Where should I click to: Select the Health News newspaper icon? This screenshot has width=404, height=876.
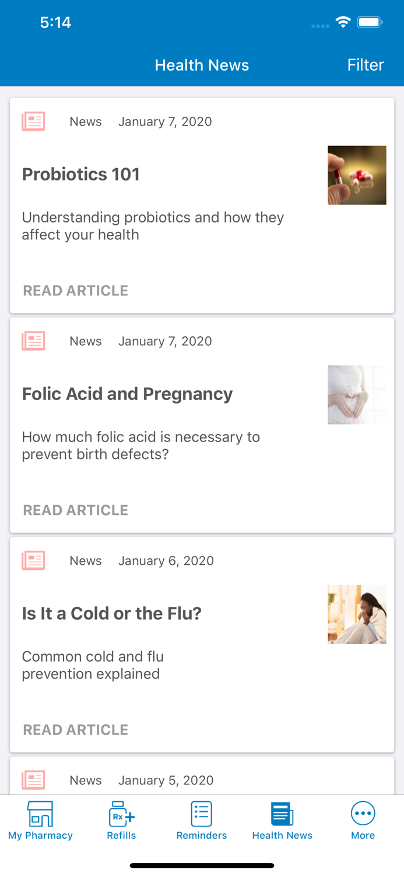pos(282,814)
